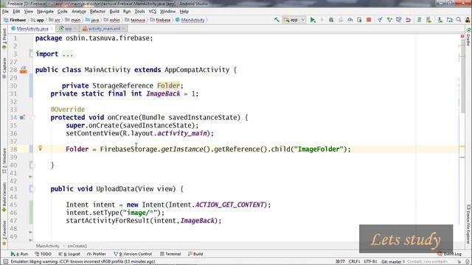
Task: Click the tasnuva breadcrumb folder
Action: pyautogui.click(x=135, y=20)
